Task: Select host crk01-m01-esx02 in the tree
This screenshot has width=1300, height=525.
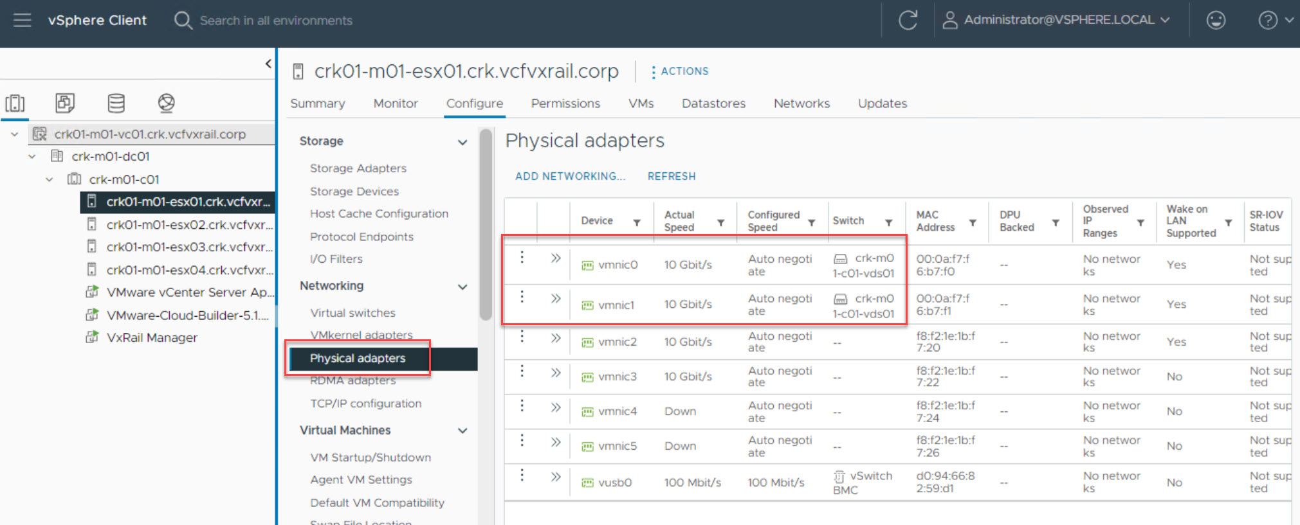Action: point(189,225)
